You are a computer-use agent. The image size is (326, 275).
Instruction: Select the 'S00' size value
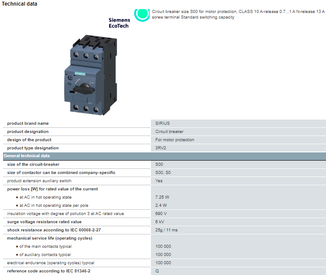click(159, 164)
